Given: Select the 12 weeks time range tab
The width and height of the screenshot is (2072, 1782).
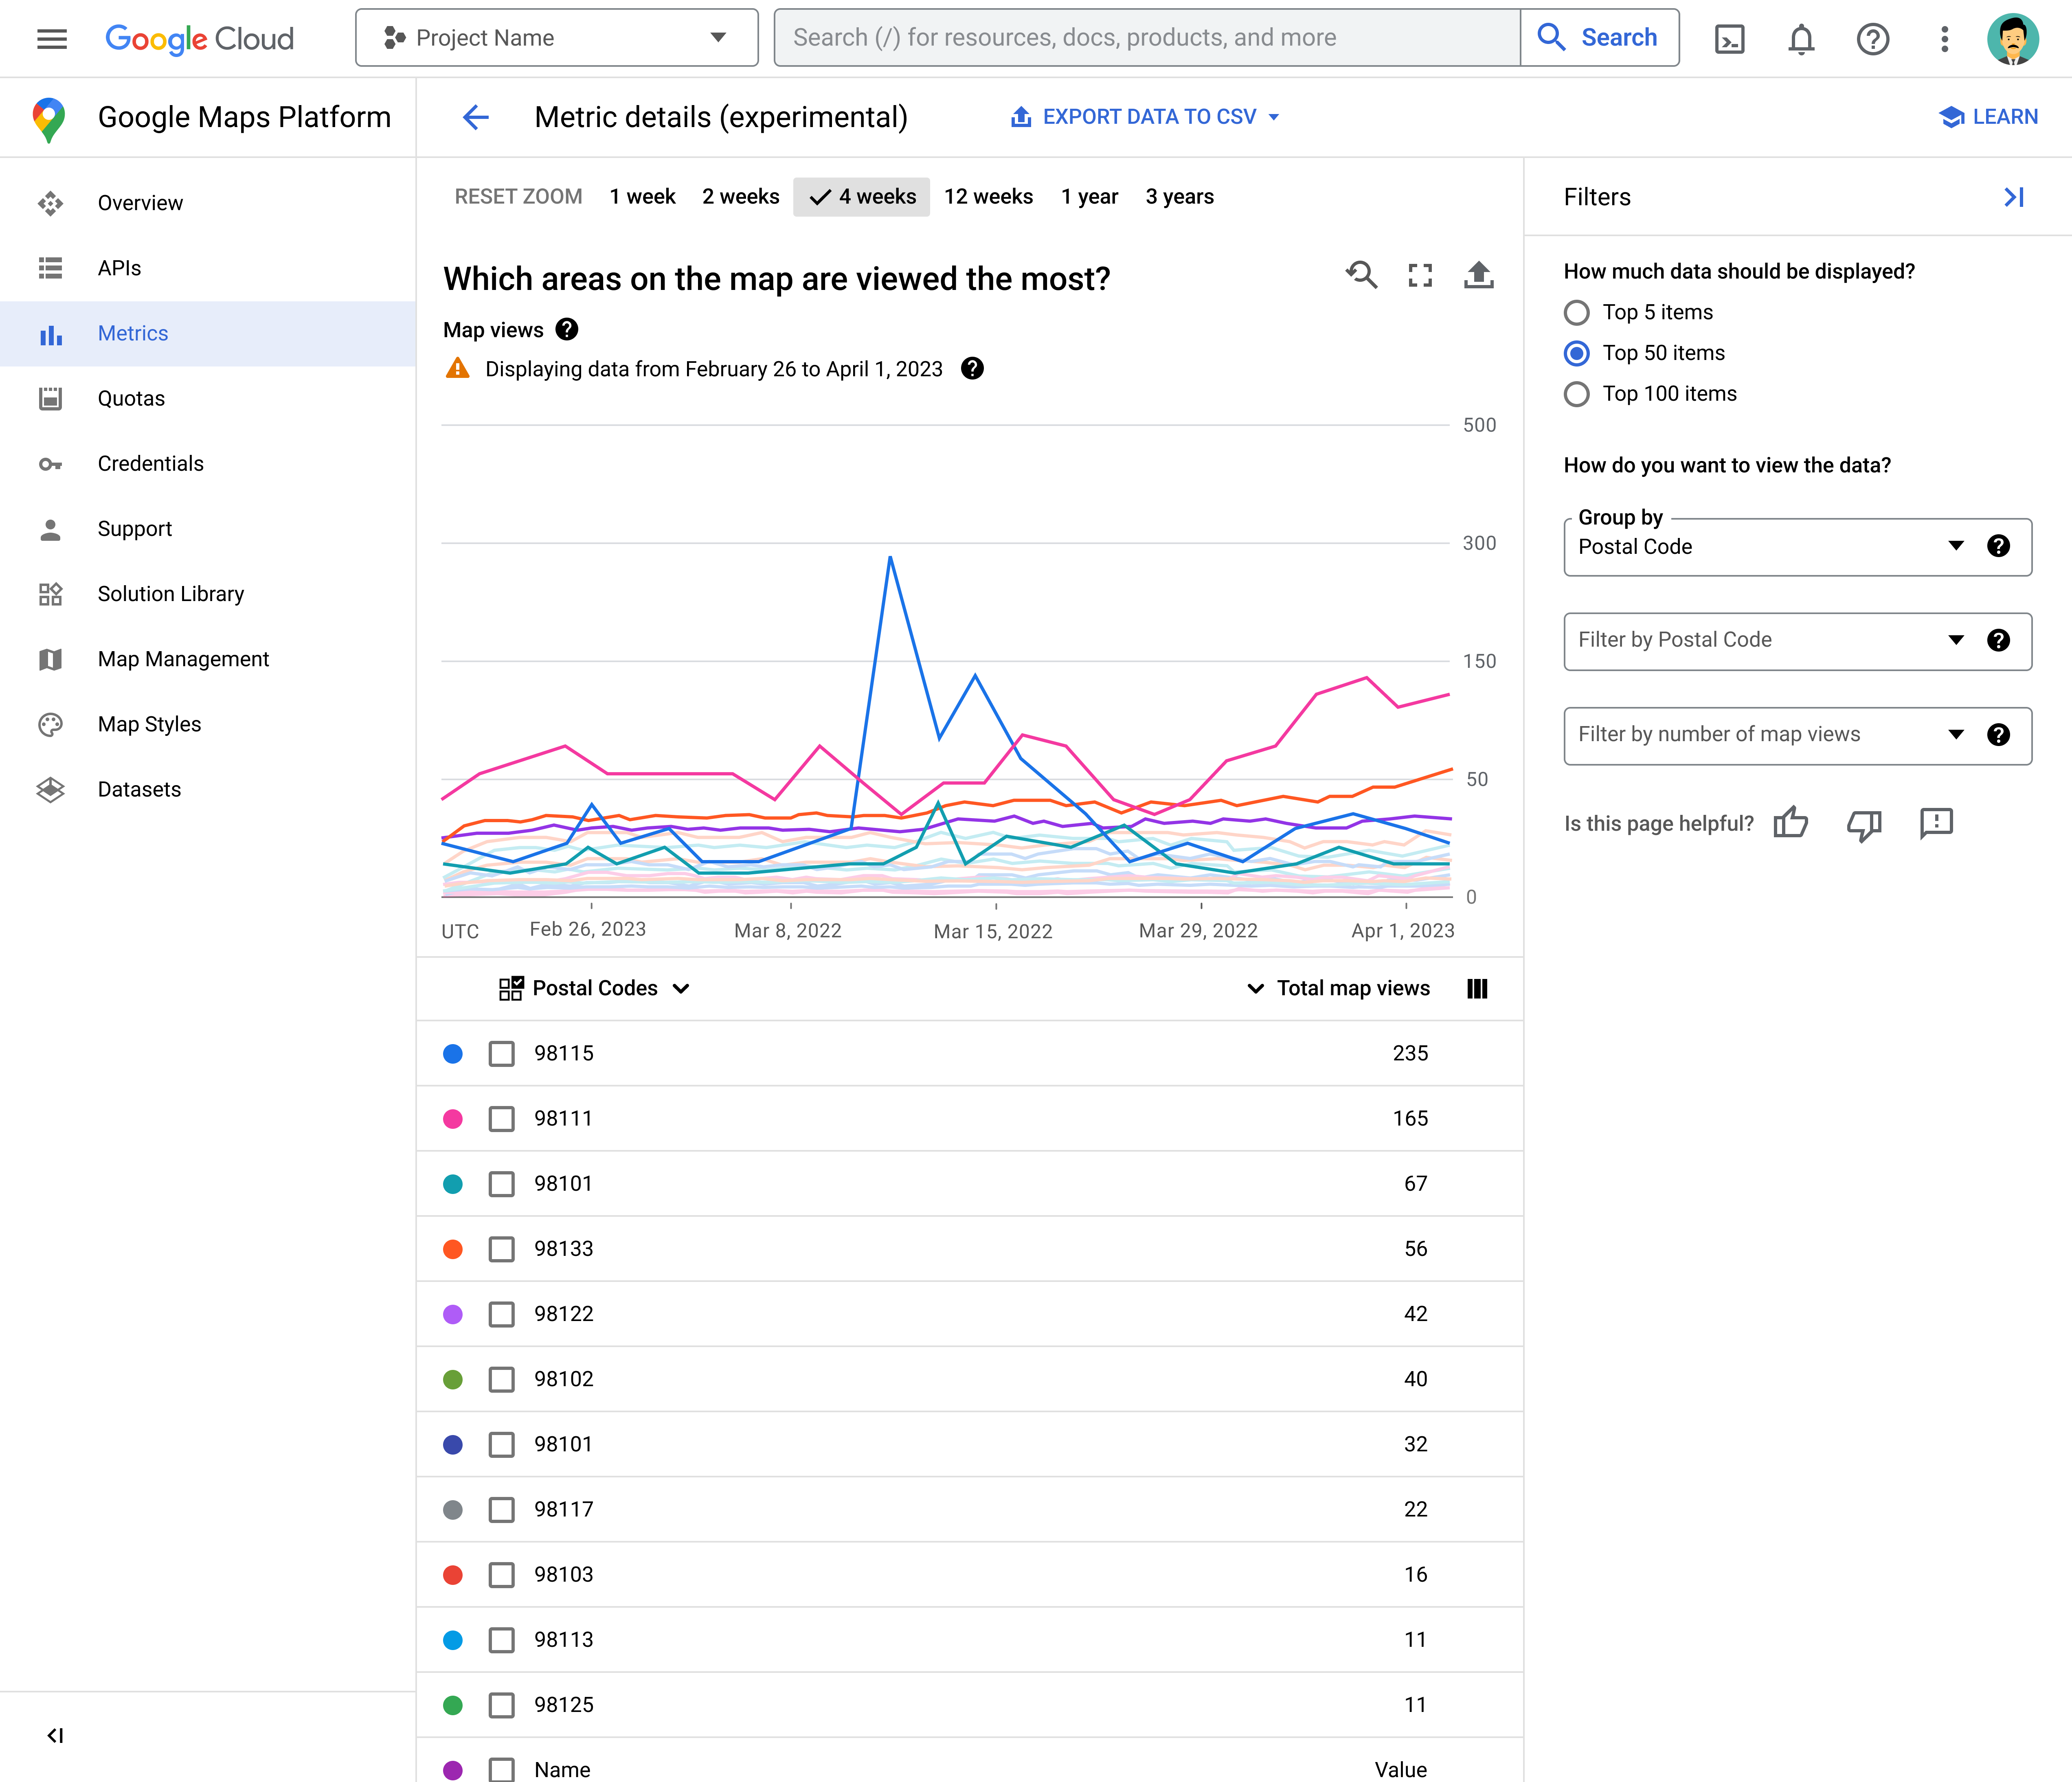Looking at the screenshot, I should pos(987,195).
